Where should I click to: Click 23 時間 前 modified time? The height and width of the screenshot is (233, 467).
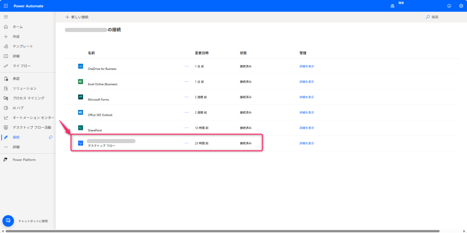[x=202, y=143]
